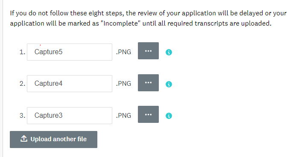This screenshot has height=157, width=298.
Task: Expand the ellipsis menu next to Capture4
Action: pos(148,83)
